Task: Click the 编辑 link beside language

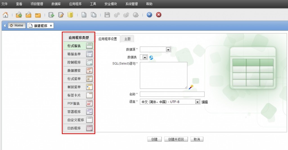Action: tap(205, 102)
